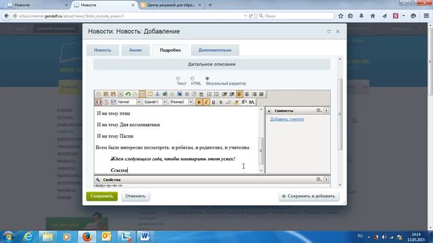Image resolution: width=433 pixels, height=243 pixels.
Task: Apply strikethrough formatting
Action: pyautogui.click(x=221, y=102)
